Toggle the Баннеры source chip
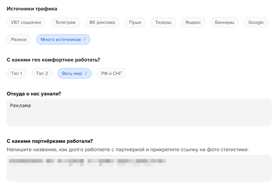The height and width of the screenshot is (182, 278). click(225, 22)
